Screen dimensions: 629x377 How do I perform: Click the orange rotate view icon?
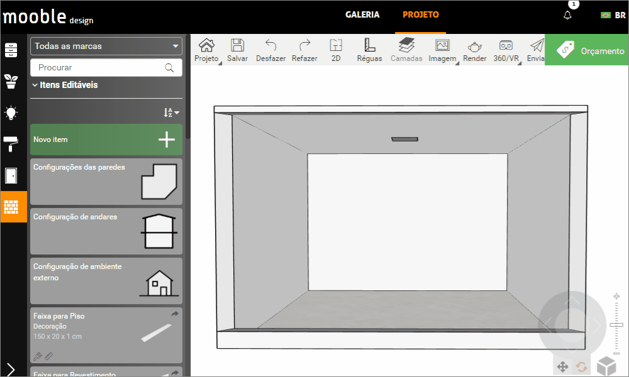click(x=581, y=366)
